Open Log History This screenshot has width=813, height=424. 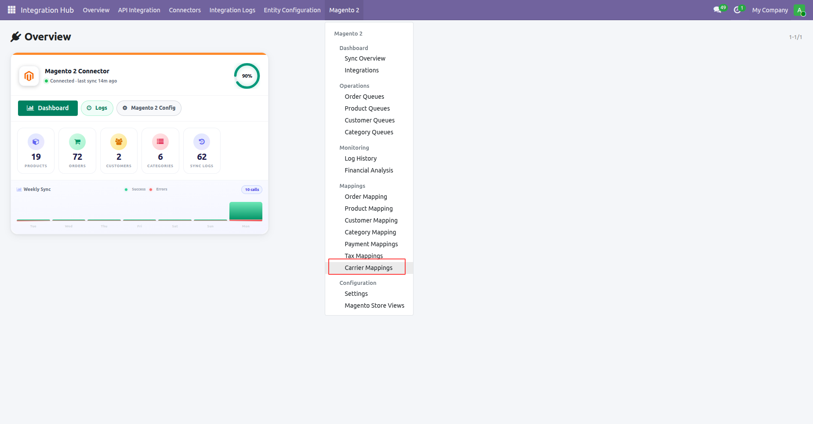click(x=369, y=158)
